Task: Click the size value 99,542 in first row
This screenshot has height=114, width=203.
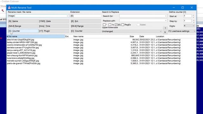Action: tap(135, 40)
